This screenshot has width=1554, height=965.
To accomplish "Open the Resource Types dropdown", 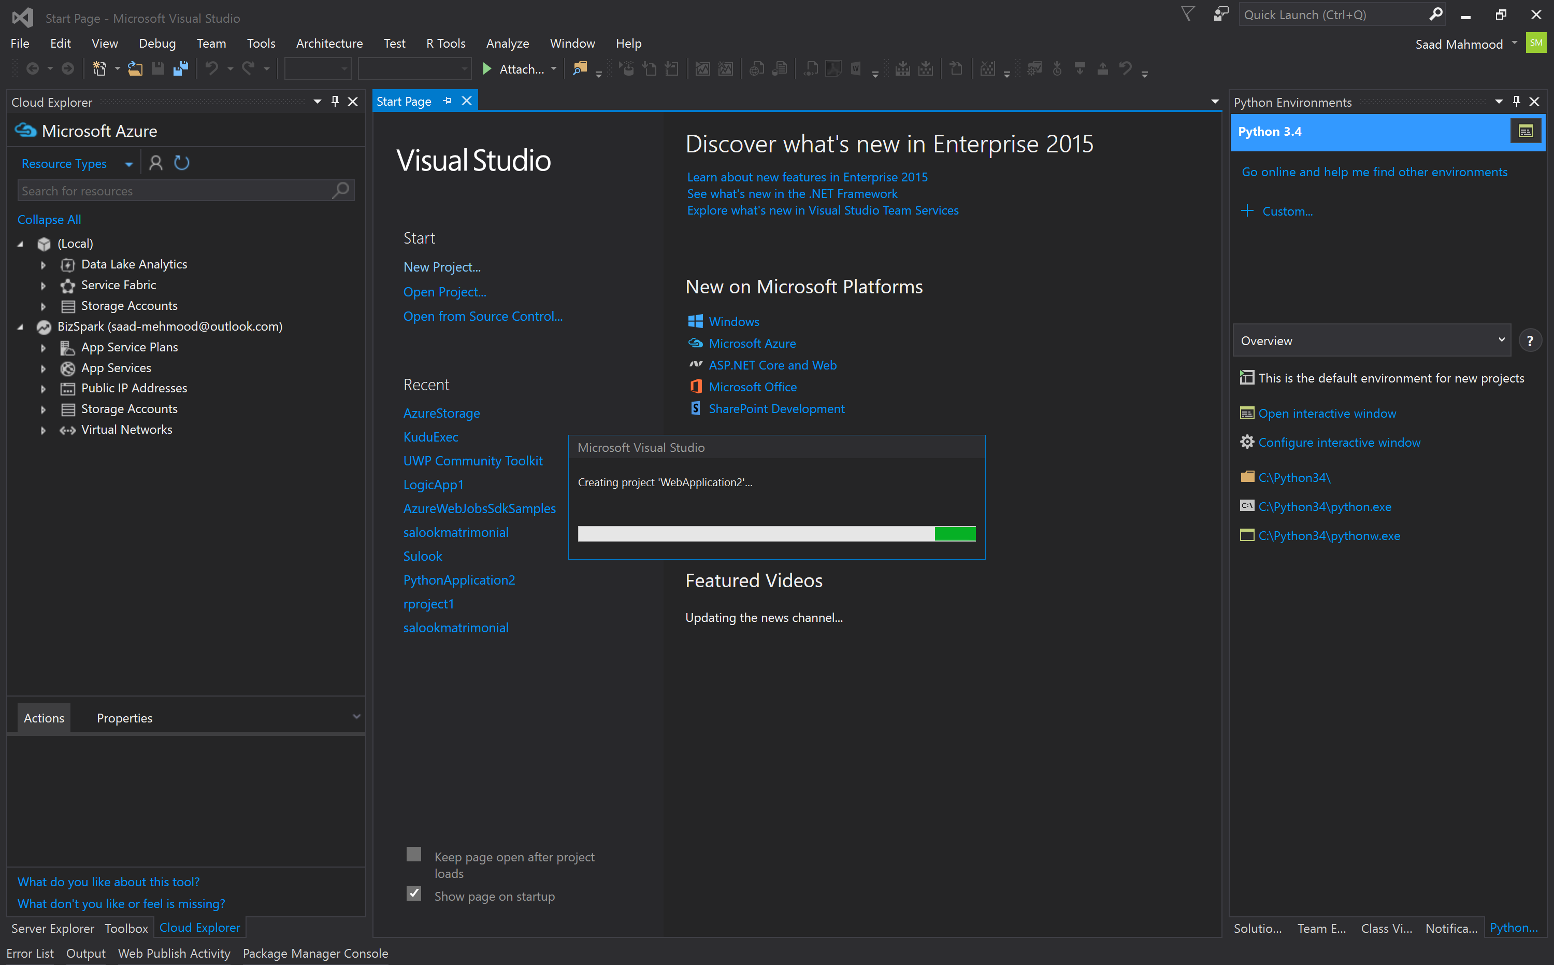I will 128,164.
